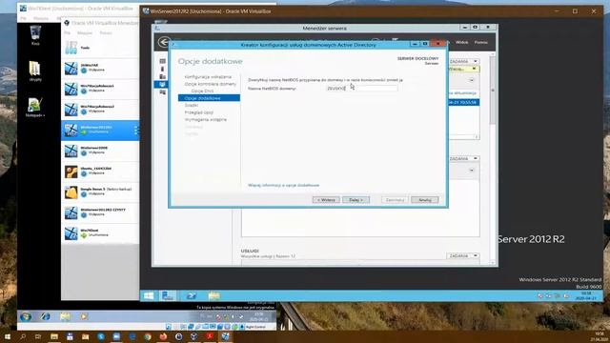Select Win7Klient virtual machine
This screenshot has width=610, height=343.
click(x=100, y=232)
